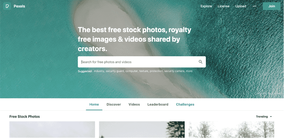
Task: Expand the Trending sort dropdown arrow
Action: [x=271, y=117]
